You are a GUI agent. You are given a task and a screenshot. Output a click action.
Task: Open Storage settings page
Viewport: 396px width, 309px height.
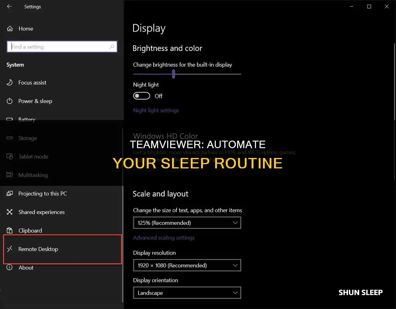pos(27,138)
